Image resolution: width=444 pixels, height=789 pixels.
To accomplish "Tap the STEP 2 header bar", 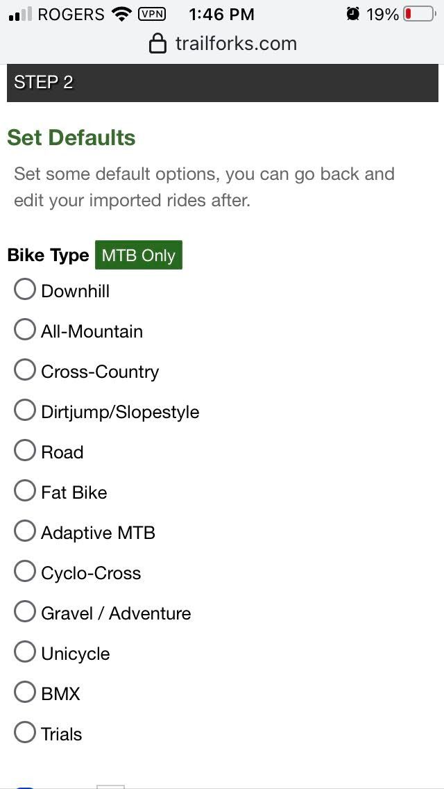I will click(222, 83).
